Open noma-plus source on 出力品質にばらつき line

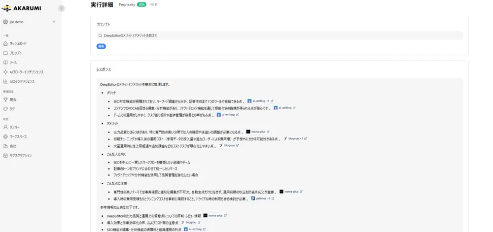pyautogui.click(x=258, y=132)
